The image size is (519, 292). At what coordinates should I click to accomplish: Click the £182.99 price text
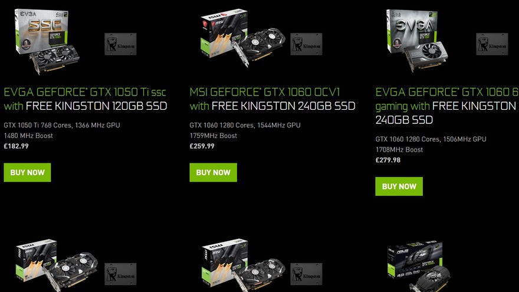pos(17,146)
